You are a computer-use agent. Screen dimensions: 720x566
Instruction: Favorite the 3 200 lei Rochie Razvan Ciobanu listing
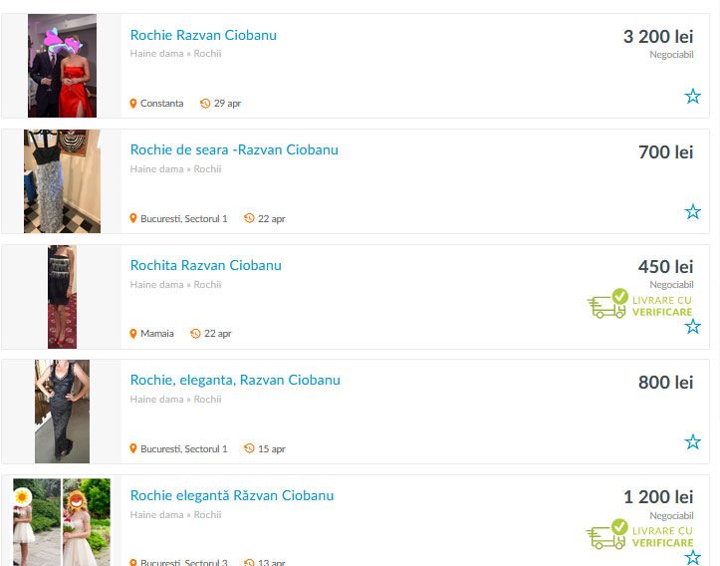(692, 96)
